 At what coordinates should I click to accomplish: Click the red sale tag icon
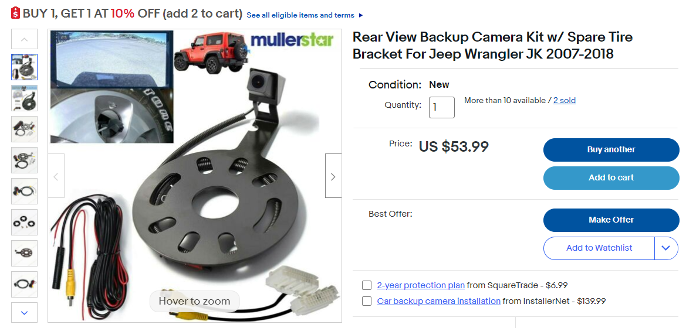[15, 13]
